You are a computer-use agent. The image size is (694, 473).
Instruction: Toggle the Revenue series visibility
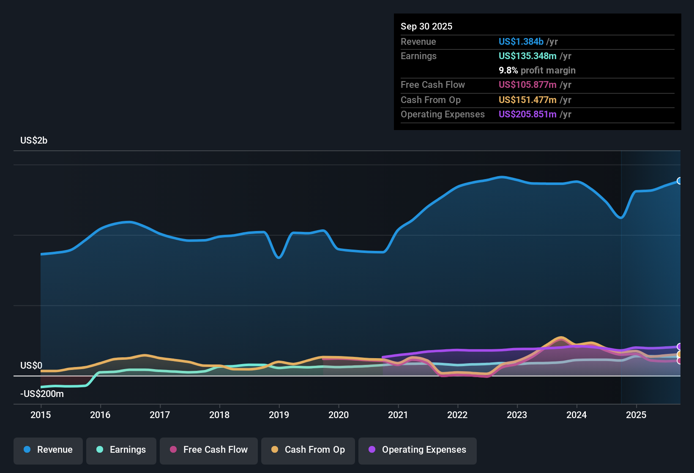[48, 450]
